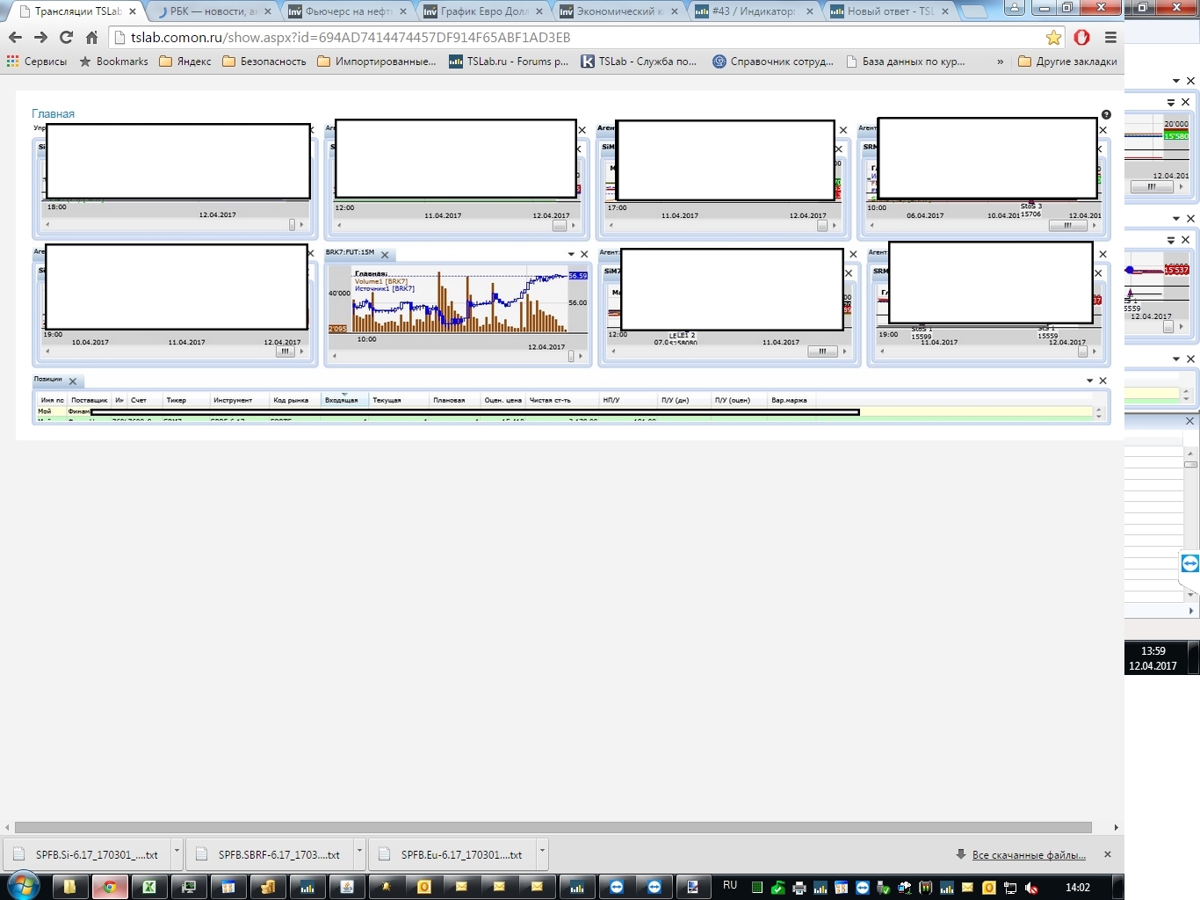The width and height of the screenshot is (1200, 900).
Task: Open options arrow for SPFB.Eu download
Action: [x=542, y=853]
